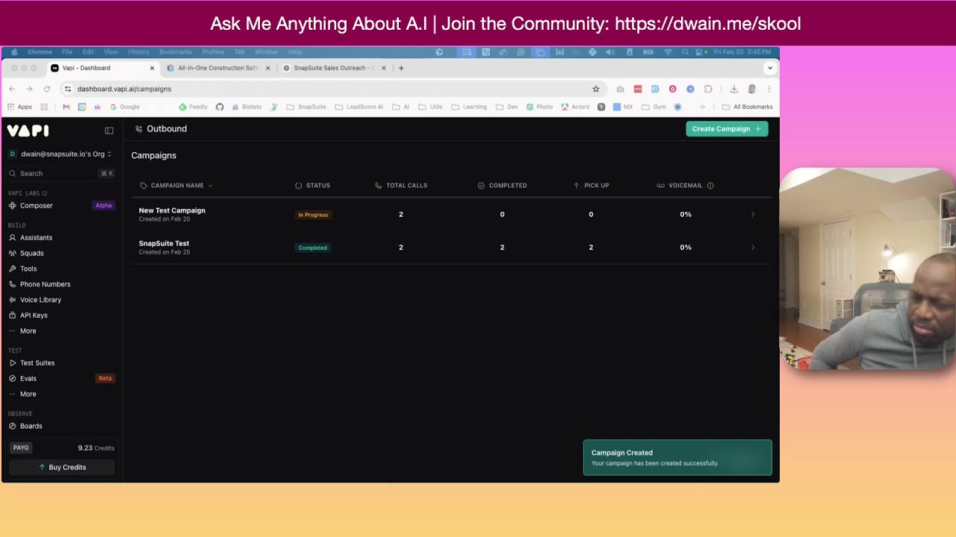Open the LeadScore AI bookmarks folder
Image resolution: width=956 pixels, height=537 pixels.
(x=359, y=107)
